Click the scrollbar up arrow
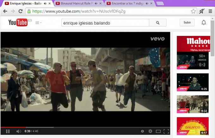215x138 pixels. coord(212,18)
